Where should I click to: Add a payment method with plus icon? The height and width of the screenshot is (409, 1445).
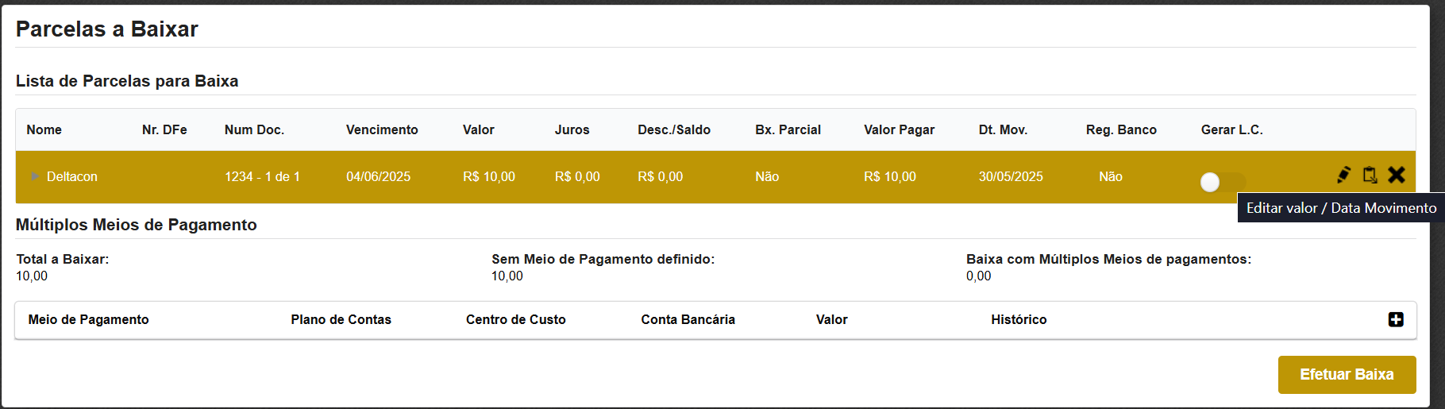1396,319
